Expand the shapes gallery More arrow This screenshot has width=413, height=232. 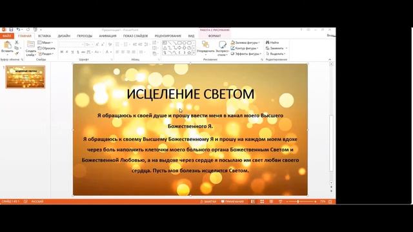click(x=194, y=53)
